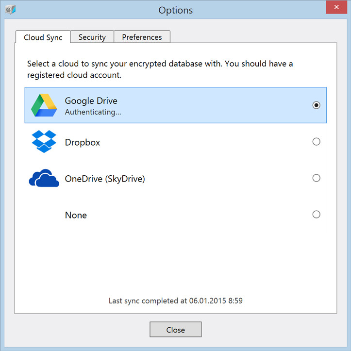The width and height of the screenshot is (351, 351).
Task: Select the None radio button
Action: [x=316, y=215]
